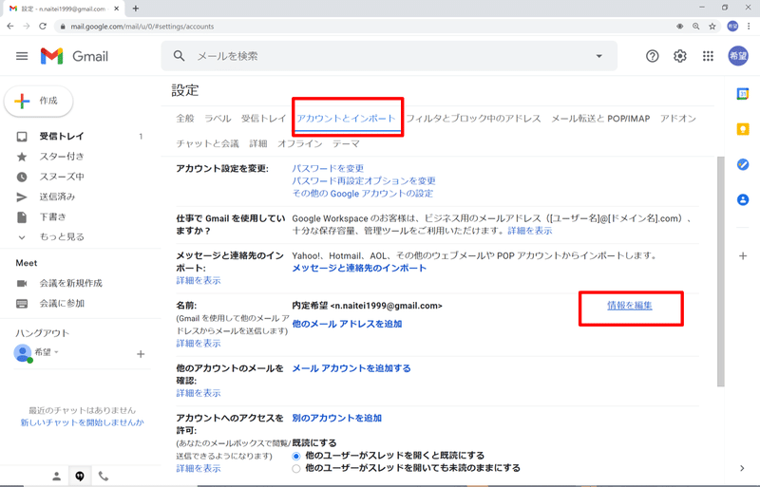Viewport: 760px width, 487px height.
Task: Expand the side panel chevron at bottom right
Action: [x=742, y=468]
